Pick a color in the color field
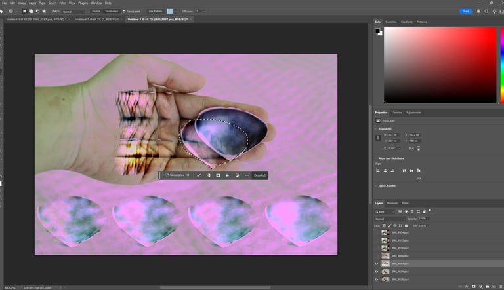The image size is (504, 290). coord(440,65)
